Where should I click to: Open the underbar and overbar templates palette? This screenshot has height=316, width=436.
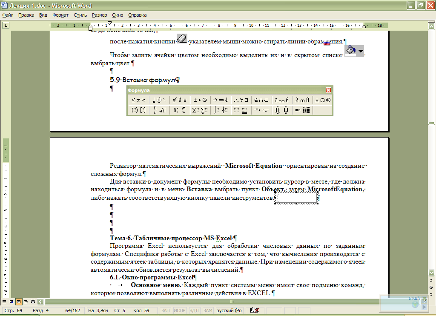(241, 110)
